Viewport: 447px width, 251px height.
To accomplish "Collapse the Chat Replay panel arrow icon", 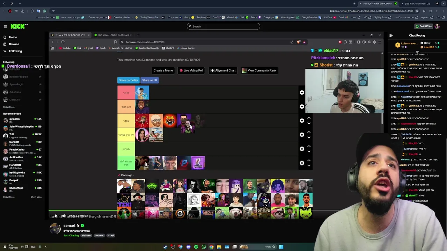I will coord(391,35).
